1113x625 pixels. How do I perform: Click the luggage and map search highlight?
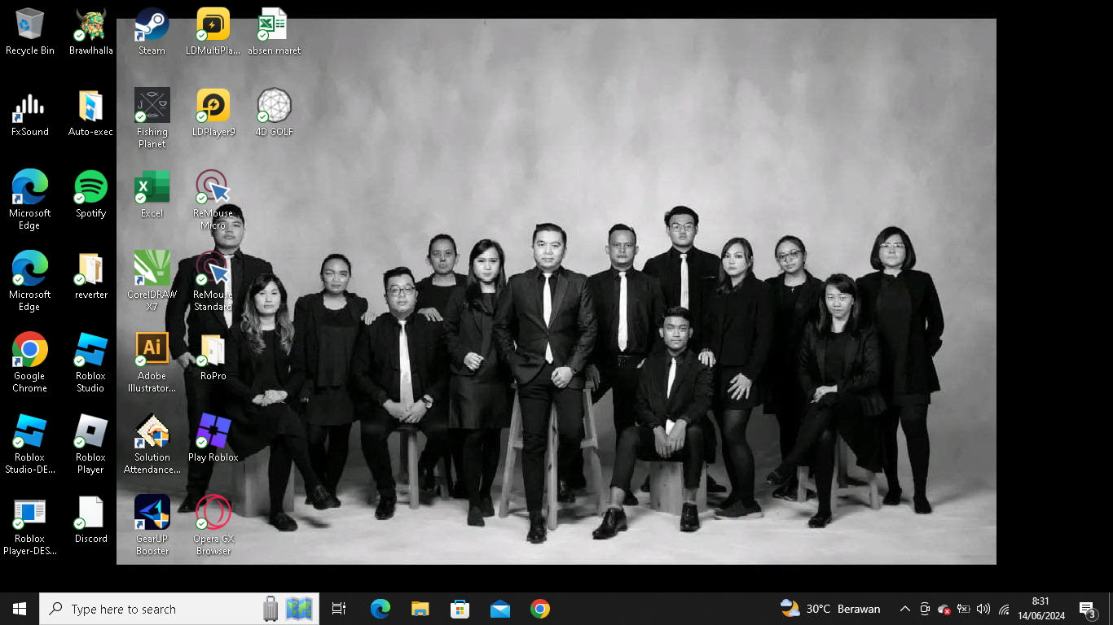point(288,609)
